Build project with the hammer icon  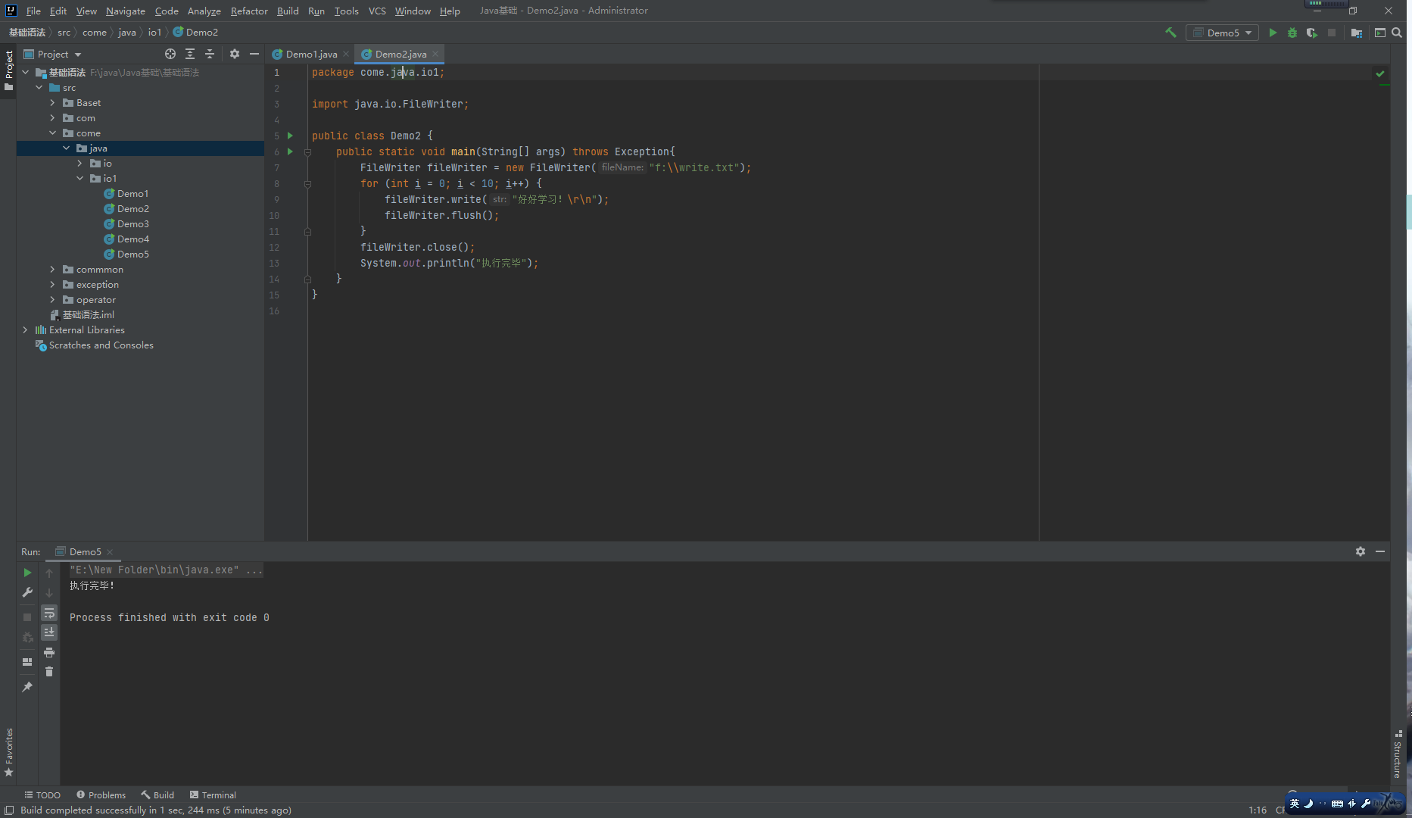[x=1170, y=33]
